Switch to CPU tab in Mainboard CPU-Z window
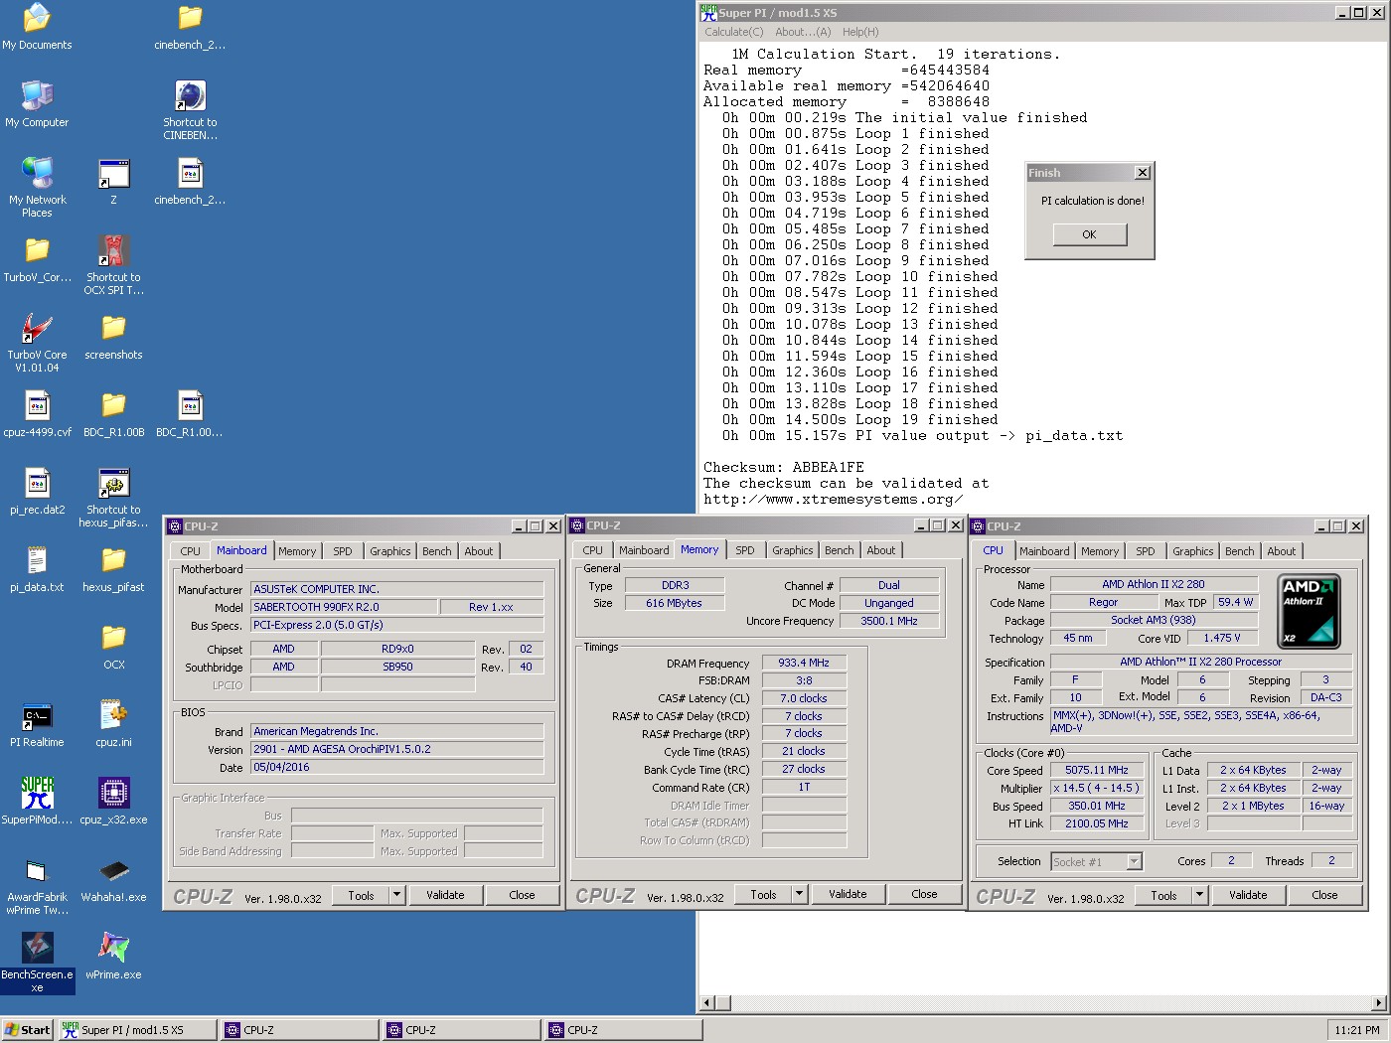Image resolution: width=1391 pixels, height=1043 pixels. [191, 551]
